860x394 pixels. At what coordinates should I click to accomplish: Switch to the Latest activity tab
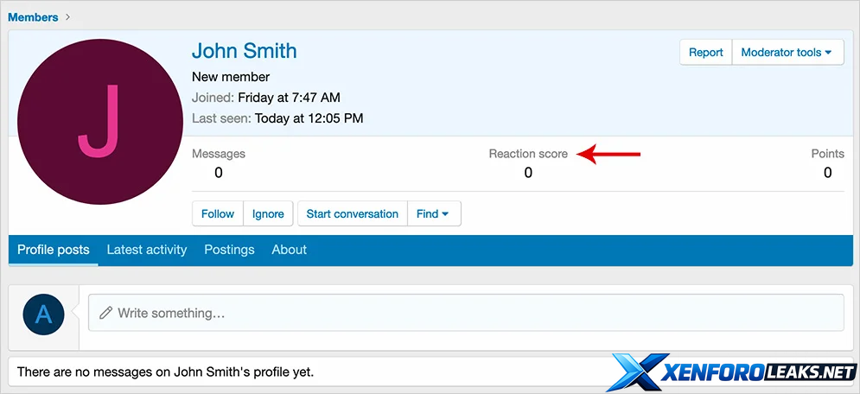coord(147,250)
